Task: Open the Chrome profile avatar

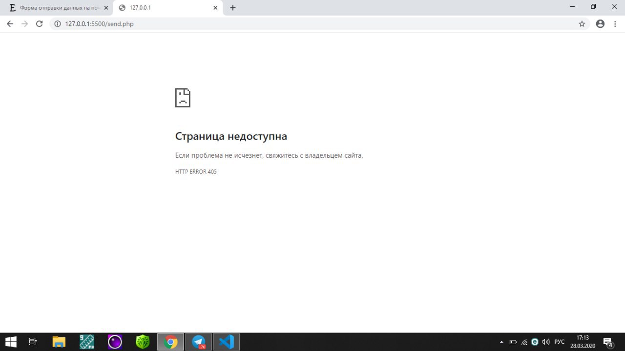Action: point(600,23)
